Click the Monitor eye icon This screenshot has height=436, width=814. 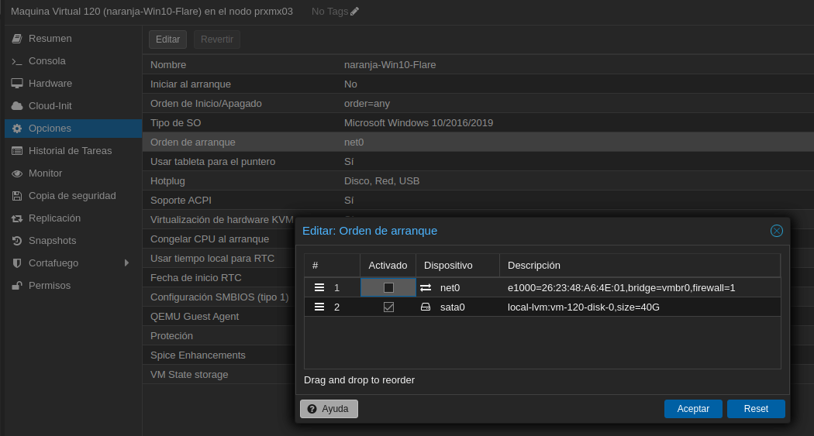[16, 173]
